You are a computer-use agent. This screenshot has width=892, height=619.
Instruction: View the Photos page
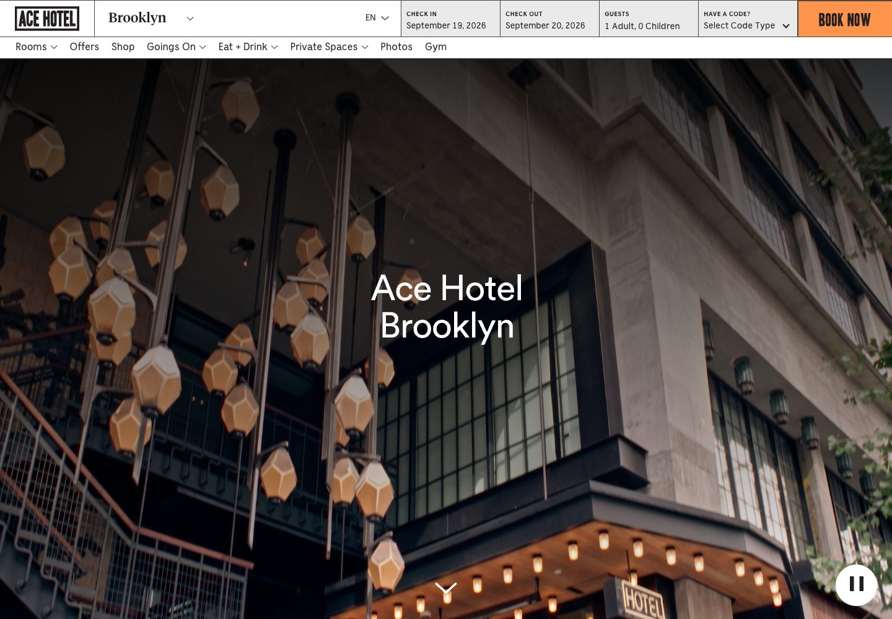[396, 47]
